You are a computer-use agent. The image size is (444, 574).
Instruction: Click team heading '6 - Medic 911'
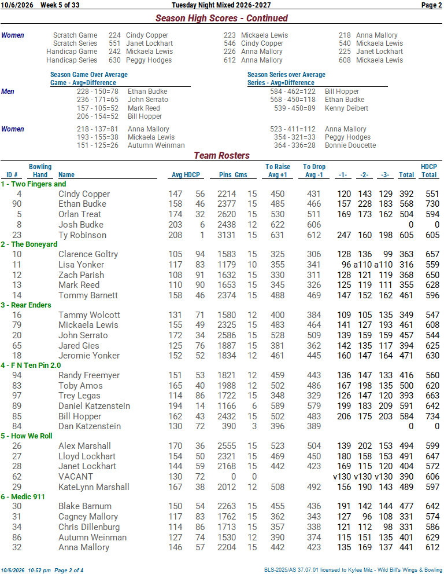coord(23,497)
